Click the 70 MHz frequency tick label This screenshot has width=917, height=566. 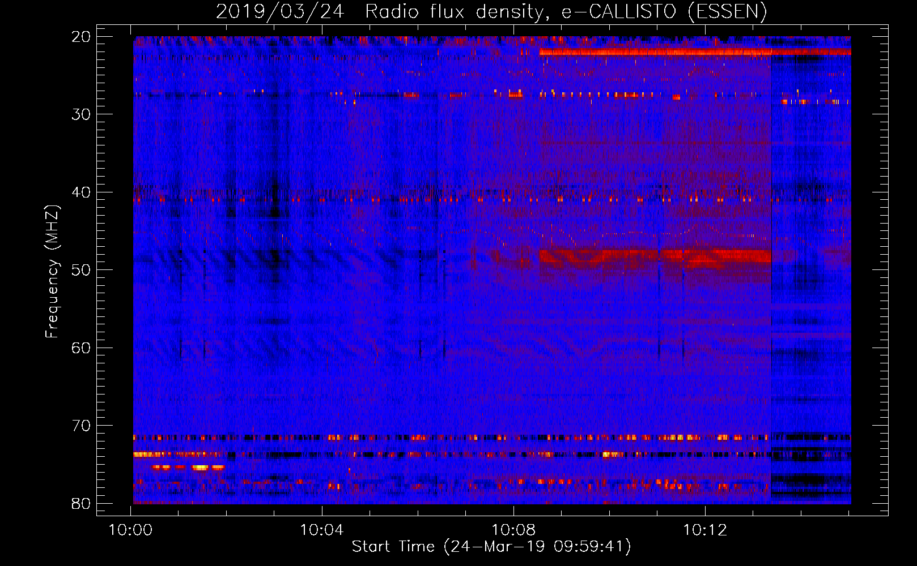tap(82, 426)
